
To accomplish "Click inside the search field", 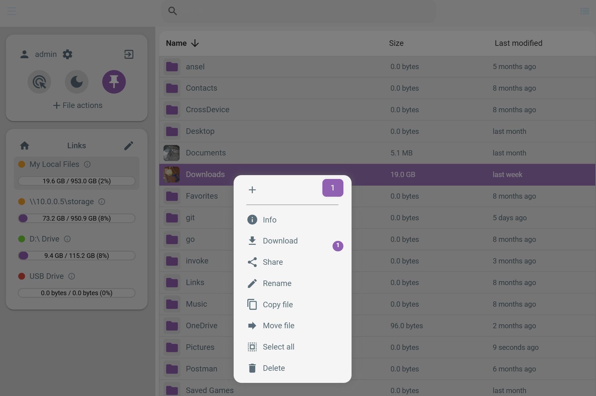I will (298, 11).
